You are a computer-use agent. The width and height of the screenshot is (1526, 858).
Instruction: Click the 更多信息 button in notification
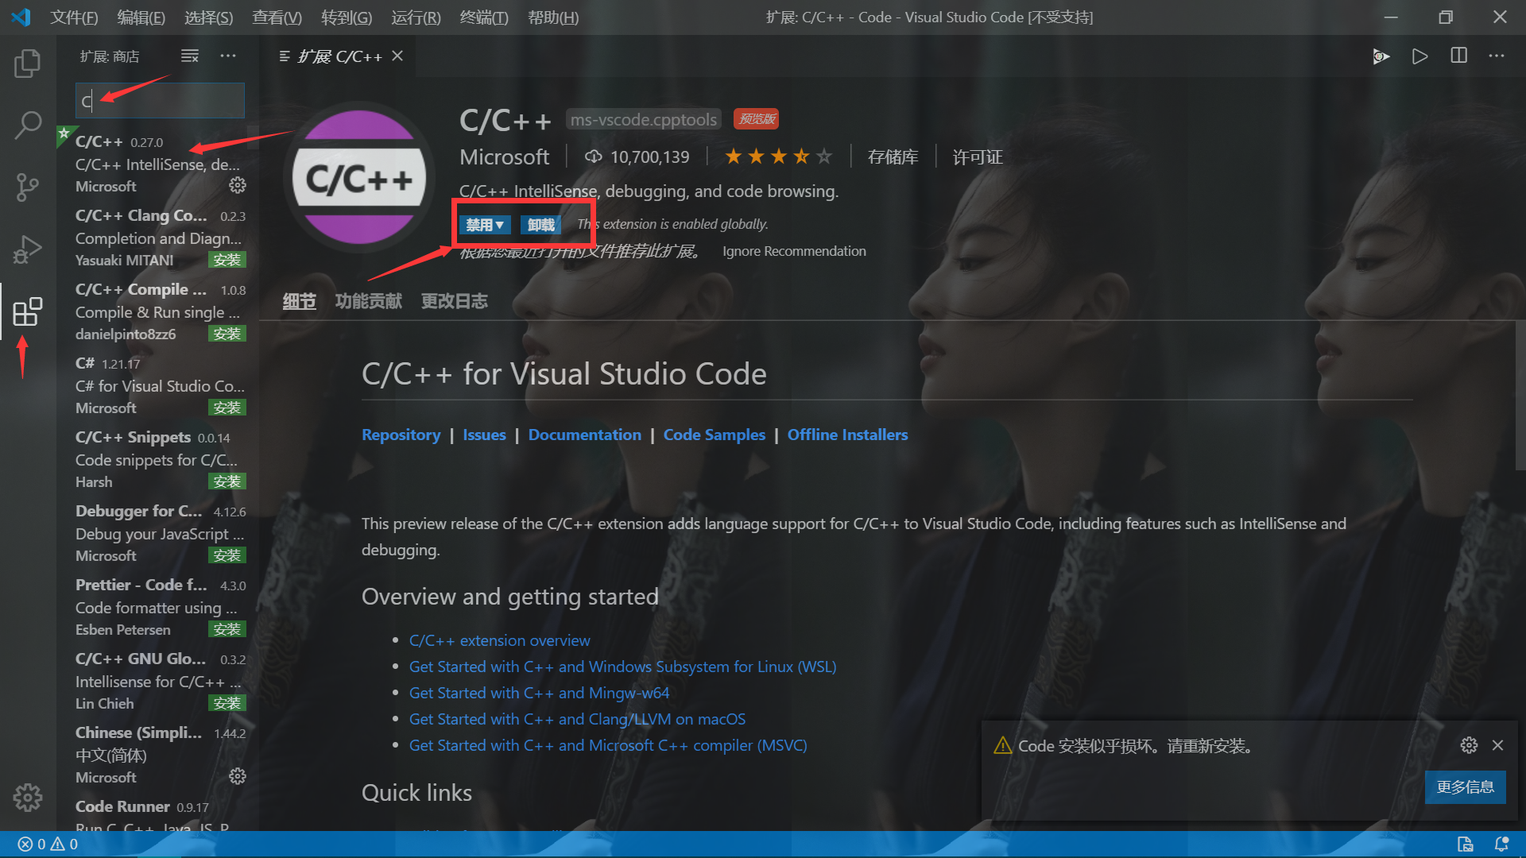[1465, 786]
